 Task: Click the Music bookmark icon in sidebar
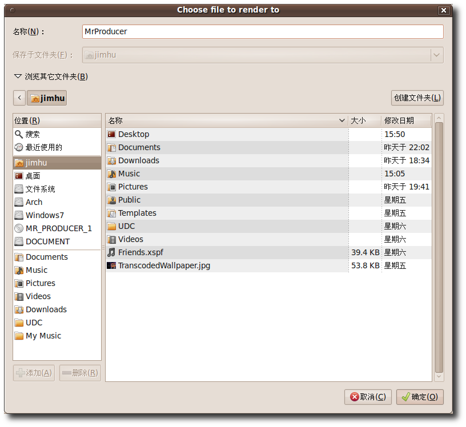pyautogui.click(x=19, y=270)
